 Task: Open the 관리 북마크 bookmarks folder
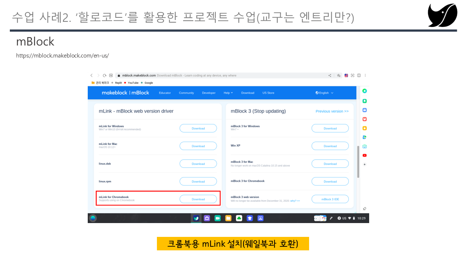coord(100,83)
